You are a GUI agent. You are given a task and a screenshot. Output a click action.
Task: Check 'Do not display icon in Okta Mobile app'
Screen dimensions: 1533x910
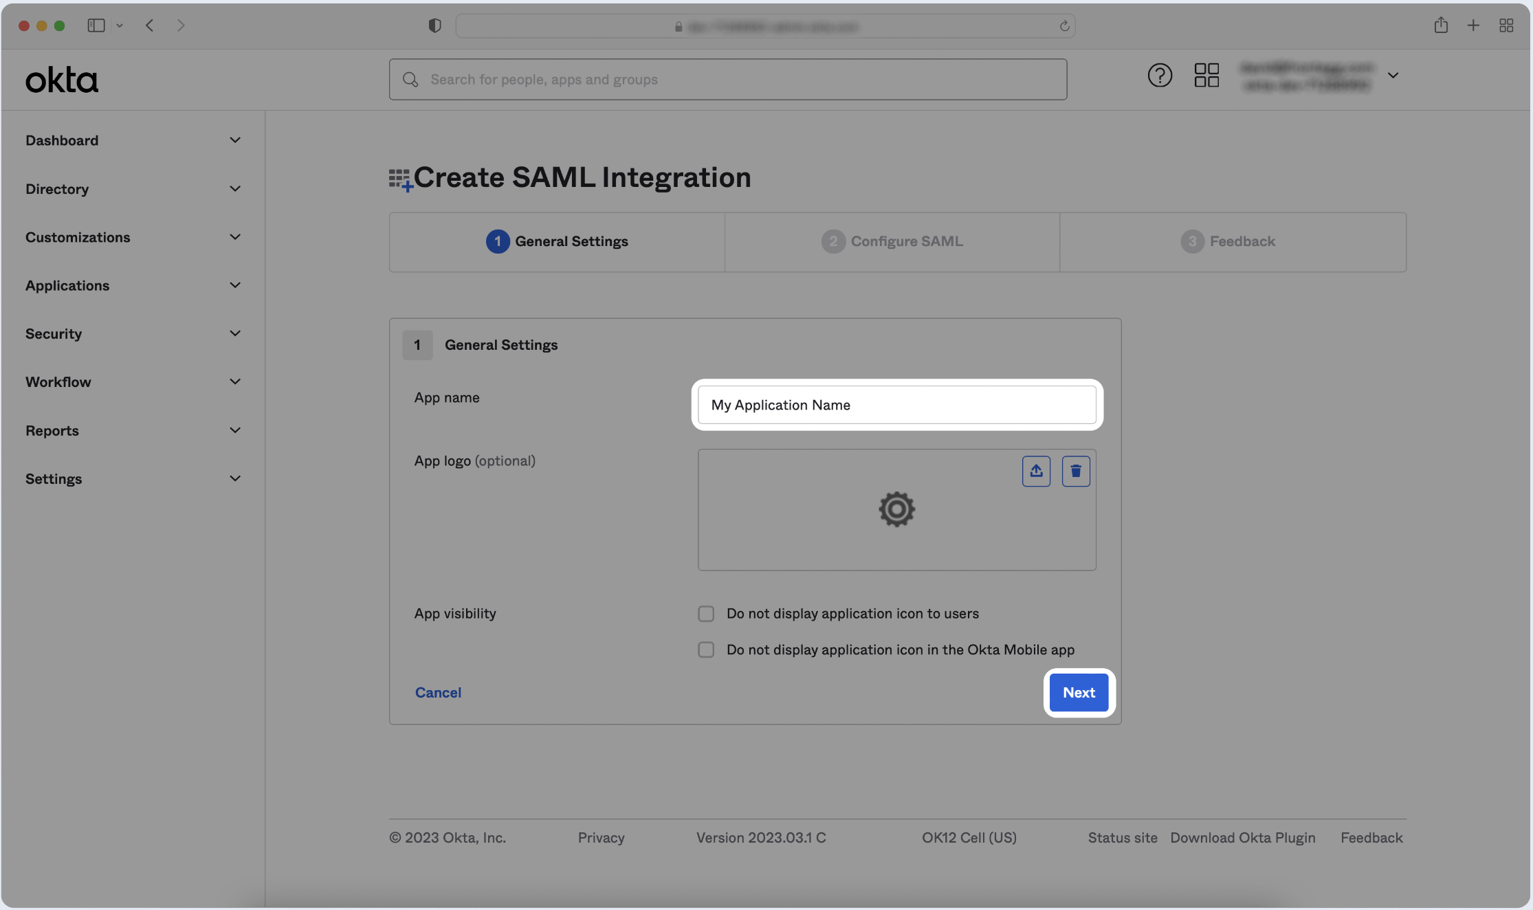(706, 650)
